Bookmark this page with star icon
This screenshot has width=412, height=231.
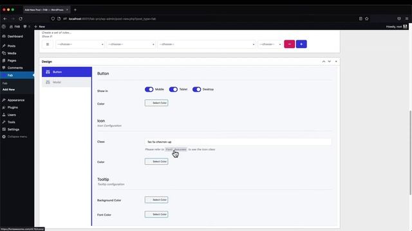click(x=367, y=19)
